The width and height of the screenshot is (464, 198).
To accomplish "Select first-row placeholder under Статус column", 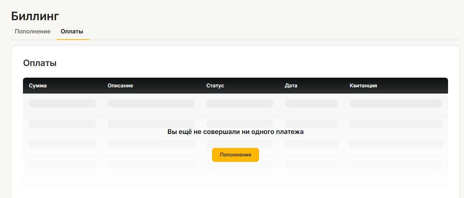I will tap(240, 103).
